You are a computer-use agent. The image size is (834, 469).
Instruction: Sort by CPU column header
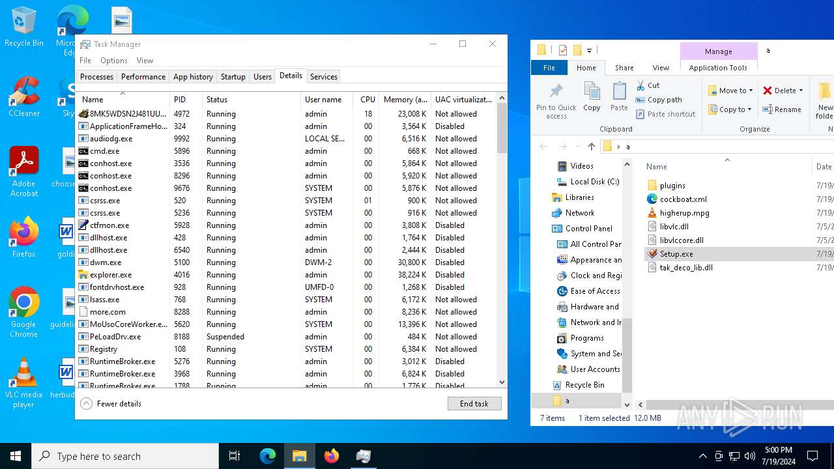(x=366, y=100)
